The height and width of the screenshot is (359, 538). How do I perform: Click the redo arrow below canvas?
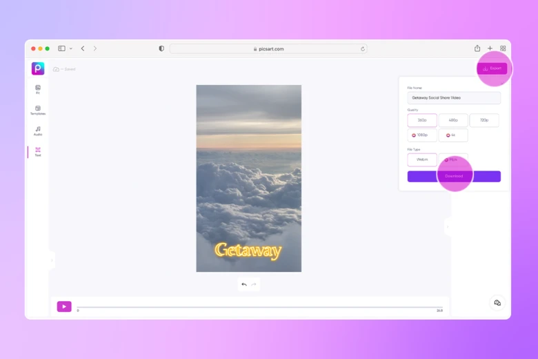[254, 284]
